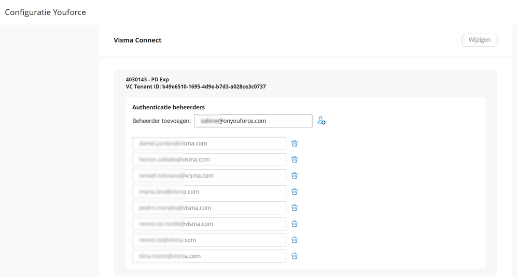This screenshot has width=518, height=277.
Task: Click trash icon next to ismael's email
Action: click(295, 176)
